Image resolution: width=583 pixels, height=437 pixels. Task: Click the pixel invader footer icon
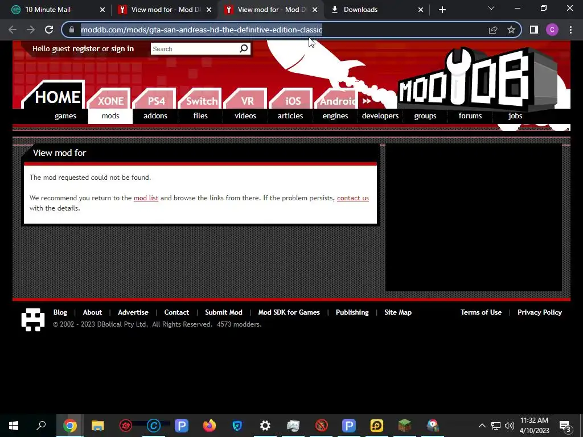33,319
